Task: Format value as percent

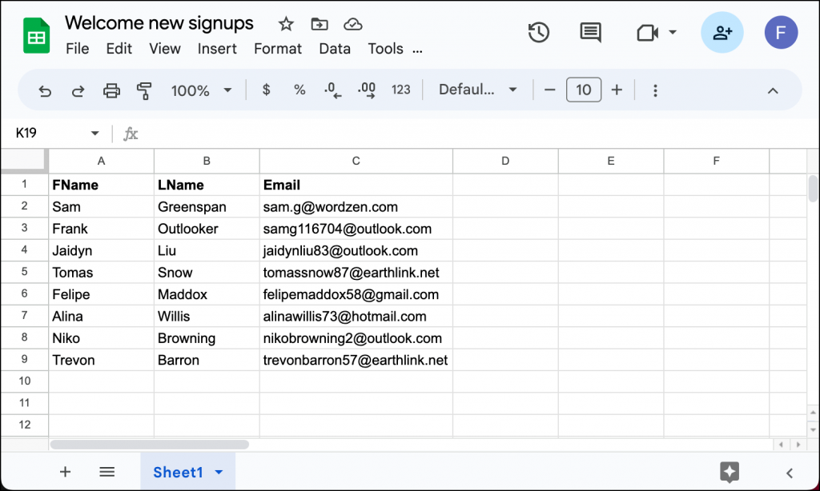Action: point(299,90)
